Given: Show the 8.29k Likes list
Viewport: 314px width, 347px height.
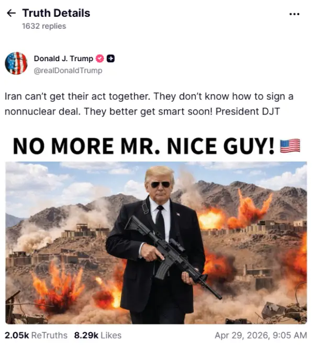Looking at the screenshot, I should click(98, 336).
